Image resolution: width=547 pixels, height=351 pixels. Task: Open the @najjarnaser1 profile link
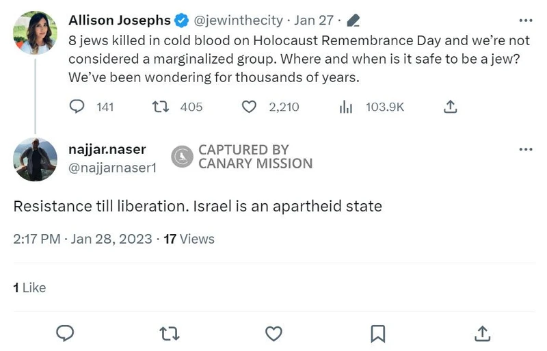(112, 167)
